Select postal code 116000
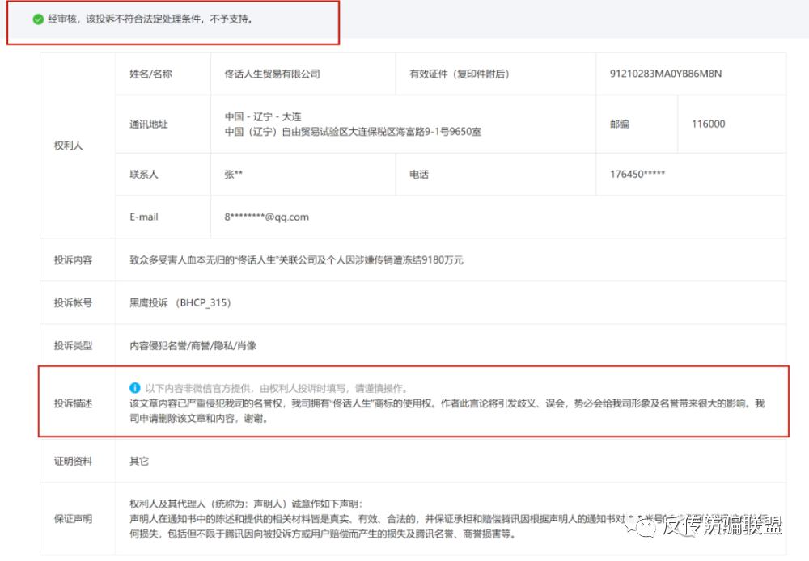Screen dimensions: 809x561 tap(708, 124)
